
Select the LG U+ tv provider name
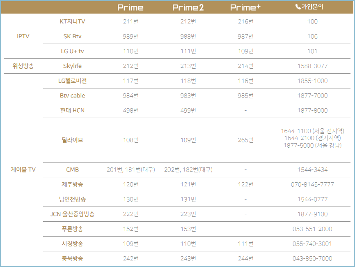coord(73,51)
